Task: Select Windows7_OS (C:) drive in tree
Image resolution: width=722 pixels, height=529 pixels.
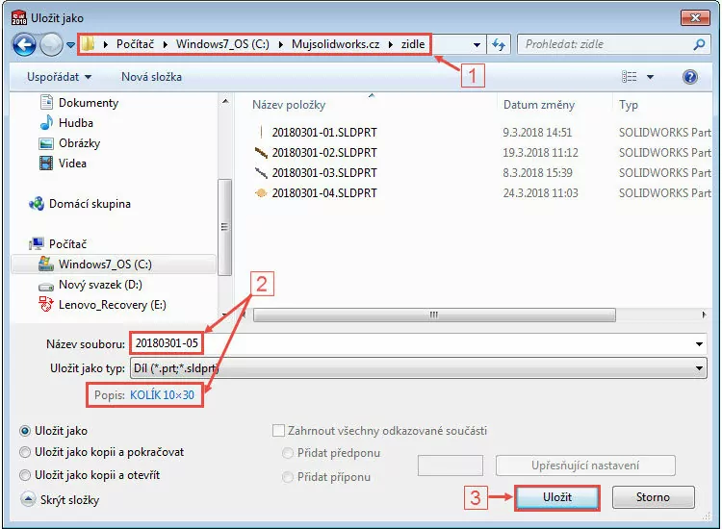Action: pyautogui.click(x=105, y=264)
